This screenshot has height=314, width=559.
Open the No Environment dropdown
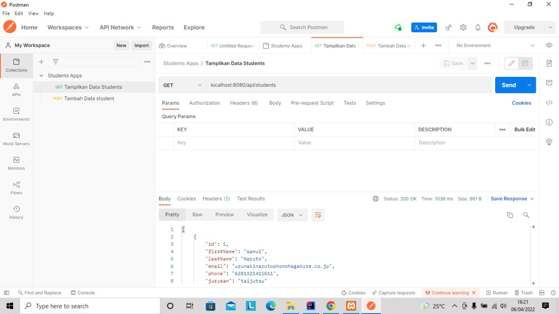click(x=493, y=45)
